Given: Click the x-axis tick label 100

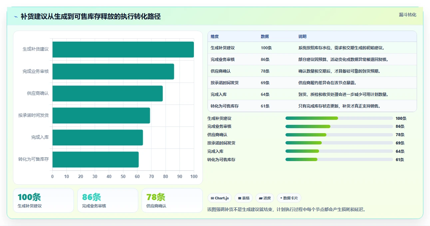Looking at the screenshot, I should (x=194, y=176).
